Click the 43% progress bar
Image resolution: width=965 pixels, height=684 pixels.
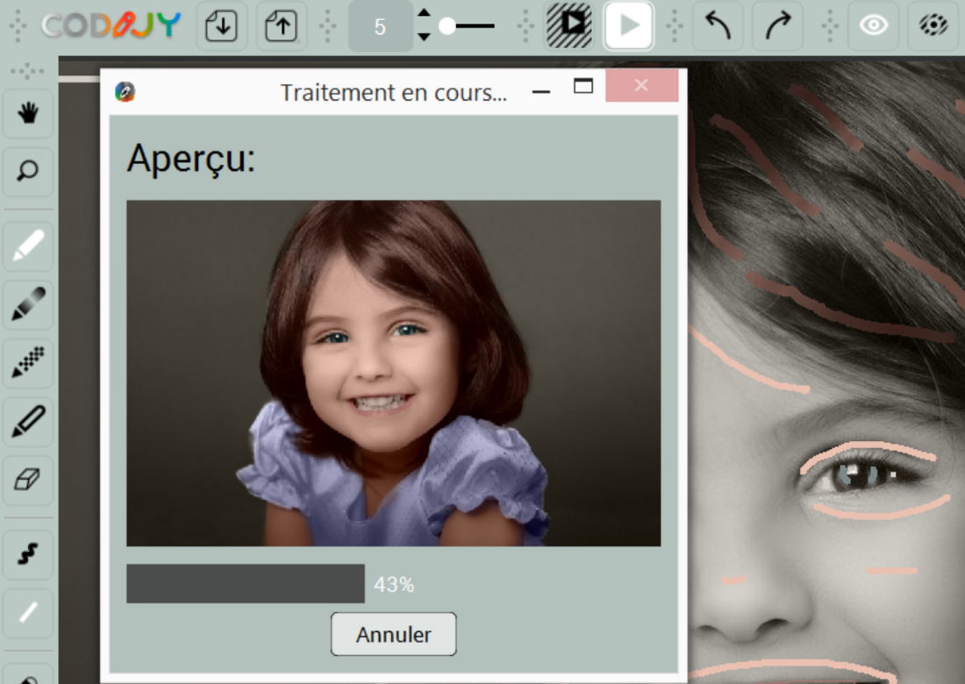coord(246,584)
